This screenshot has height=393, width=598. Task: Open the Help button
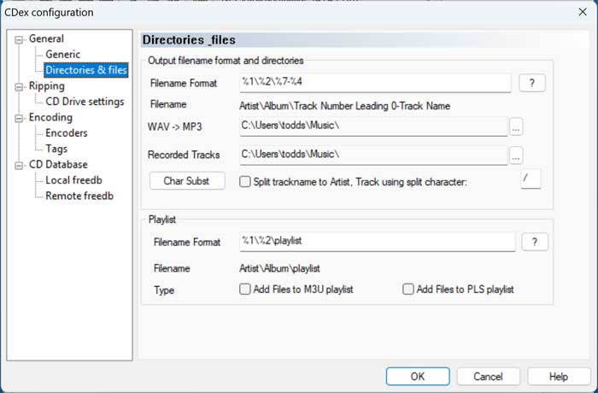point(559,377)
